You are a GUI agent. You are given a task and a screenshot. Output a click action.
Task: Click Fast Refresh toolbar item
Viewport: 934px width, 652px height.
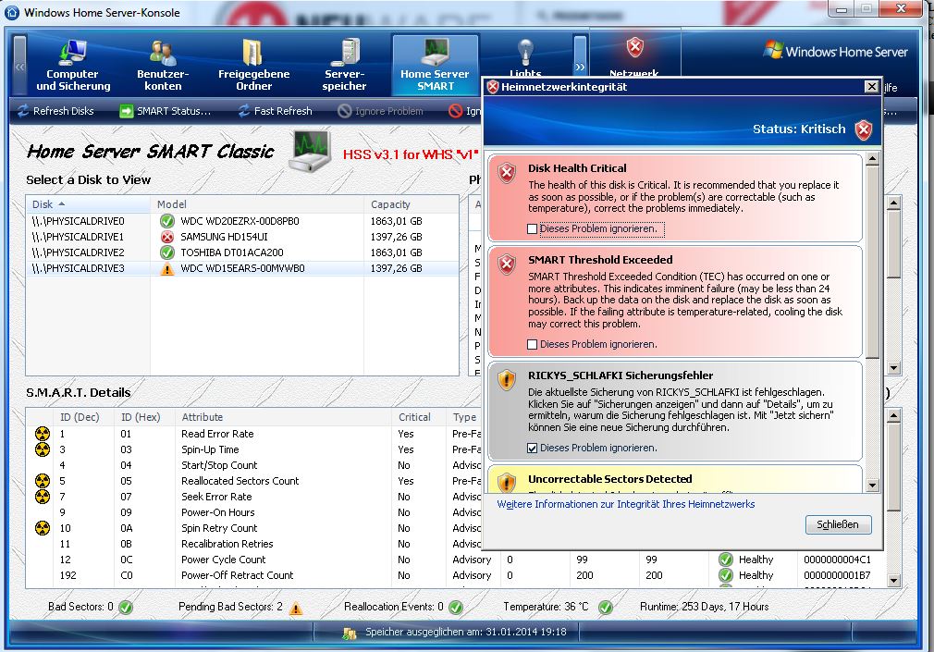pos(275,111)
